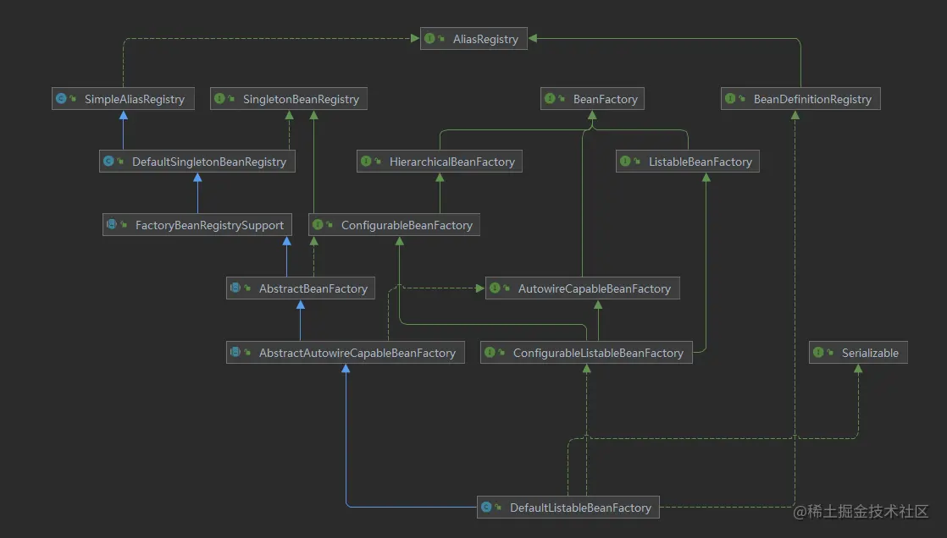Click the ListableBeanFactory interface icon
Screen dimensions: 947x538
point(625,161)
